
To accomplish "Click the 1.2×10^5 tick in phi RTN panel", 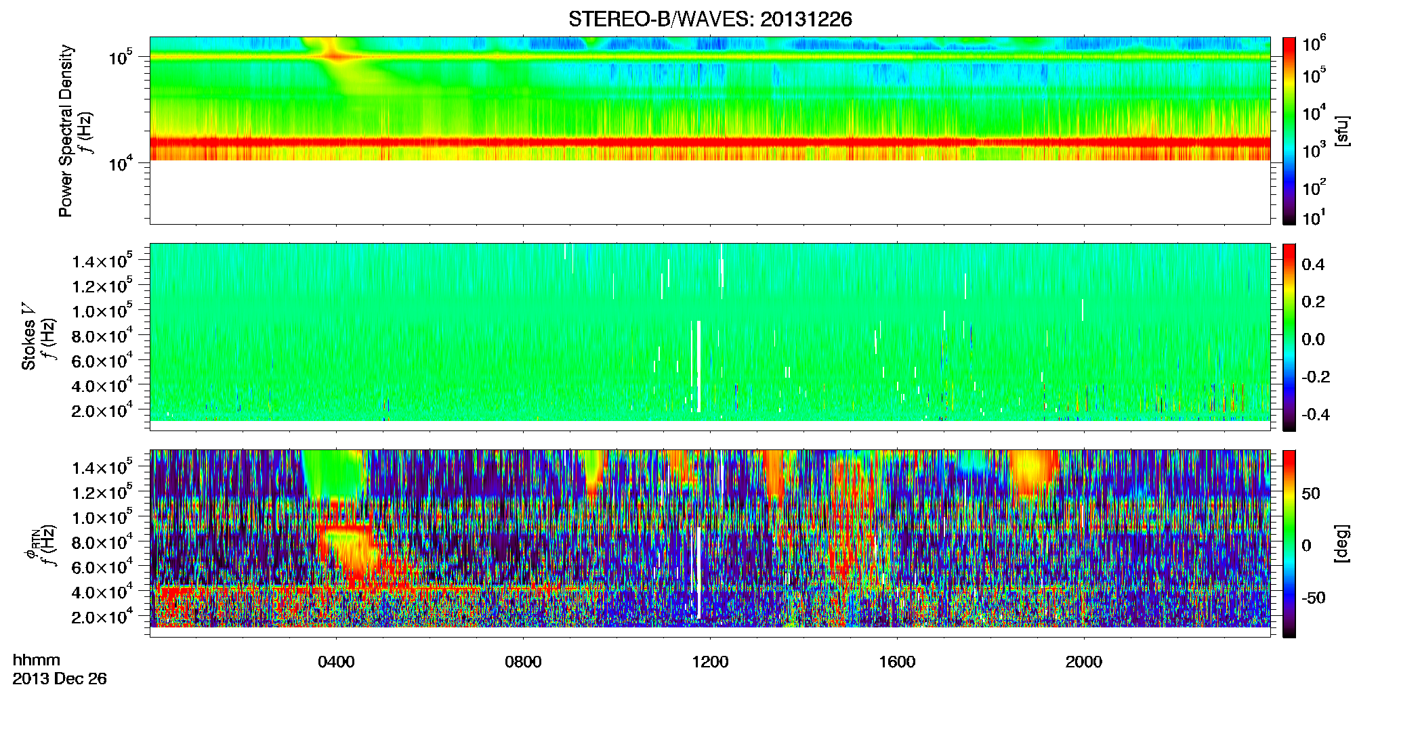I will point(102,492).
